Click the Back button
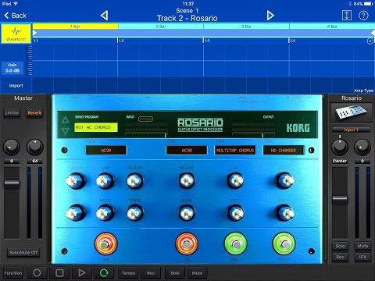 [16, 16]
